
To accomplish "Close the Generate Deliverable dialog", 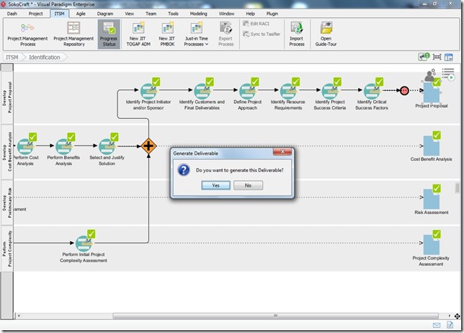I will coord(282,151).
